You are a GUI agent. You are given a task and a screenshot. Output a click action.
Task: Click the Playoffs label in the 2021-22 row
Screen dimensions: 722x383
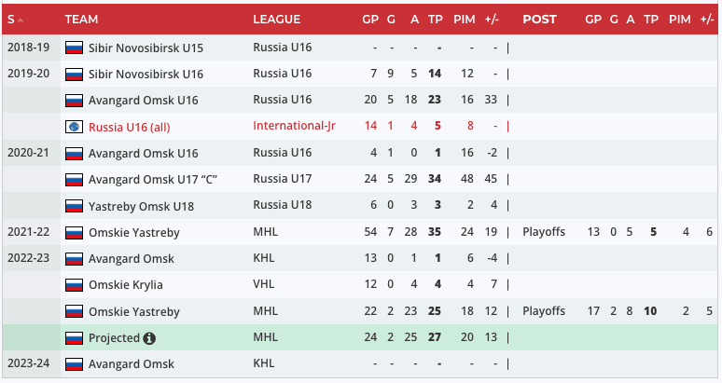click(544, 232)
